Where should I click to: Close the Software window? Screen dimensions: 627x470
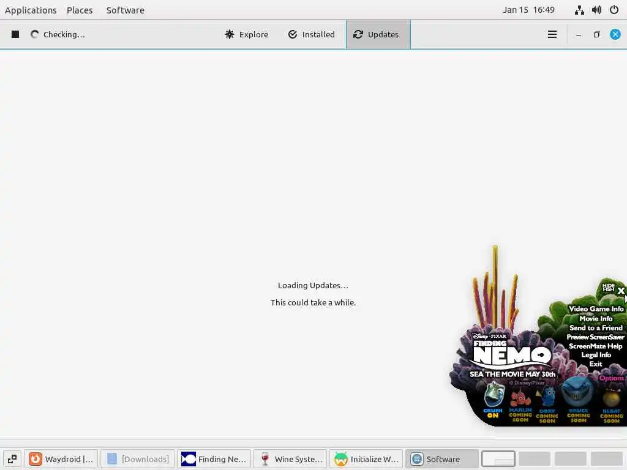pyautogui.click(x=615, y=34)
